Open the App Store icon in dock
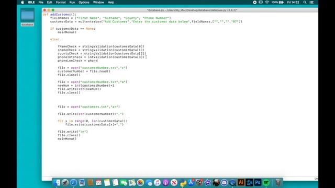 [x=191, y=182]
